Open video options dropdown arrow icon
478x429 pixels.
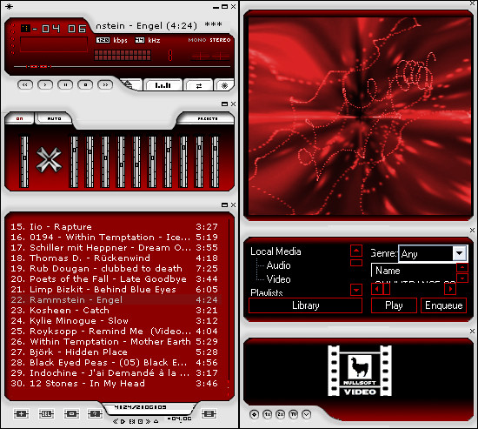pyautogui.click(x=307, y=414)
